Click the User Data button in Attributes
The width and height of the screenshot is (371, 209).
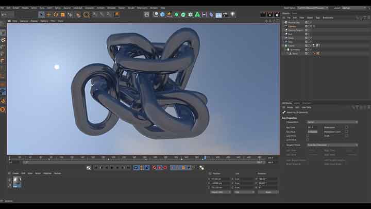(x=307, y=107)
